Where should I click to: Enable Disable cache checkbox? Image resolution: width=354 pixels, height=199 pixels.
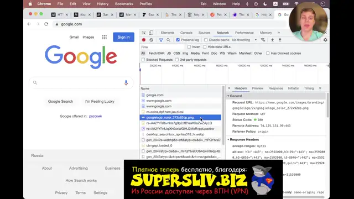coord(206,40)
